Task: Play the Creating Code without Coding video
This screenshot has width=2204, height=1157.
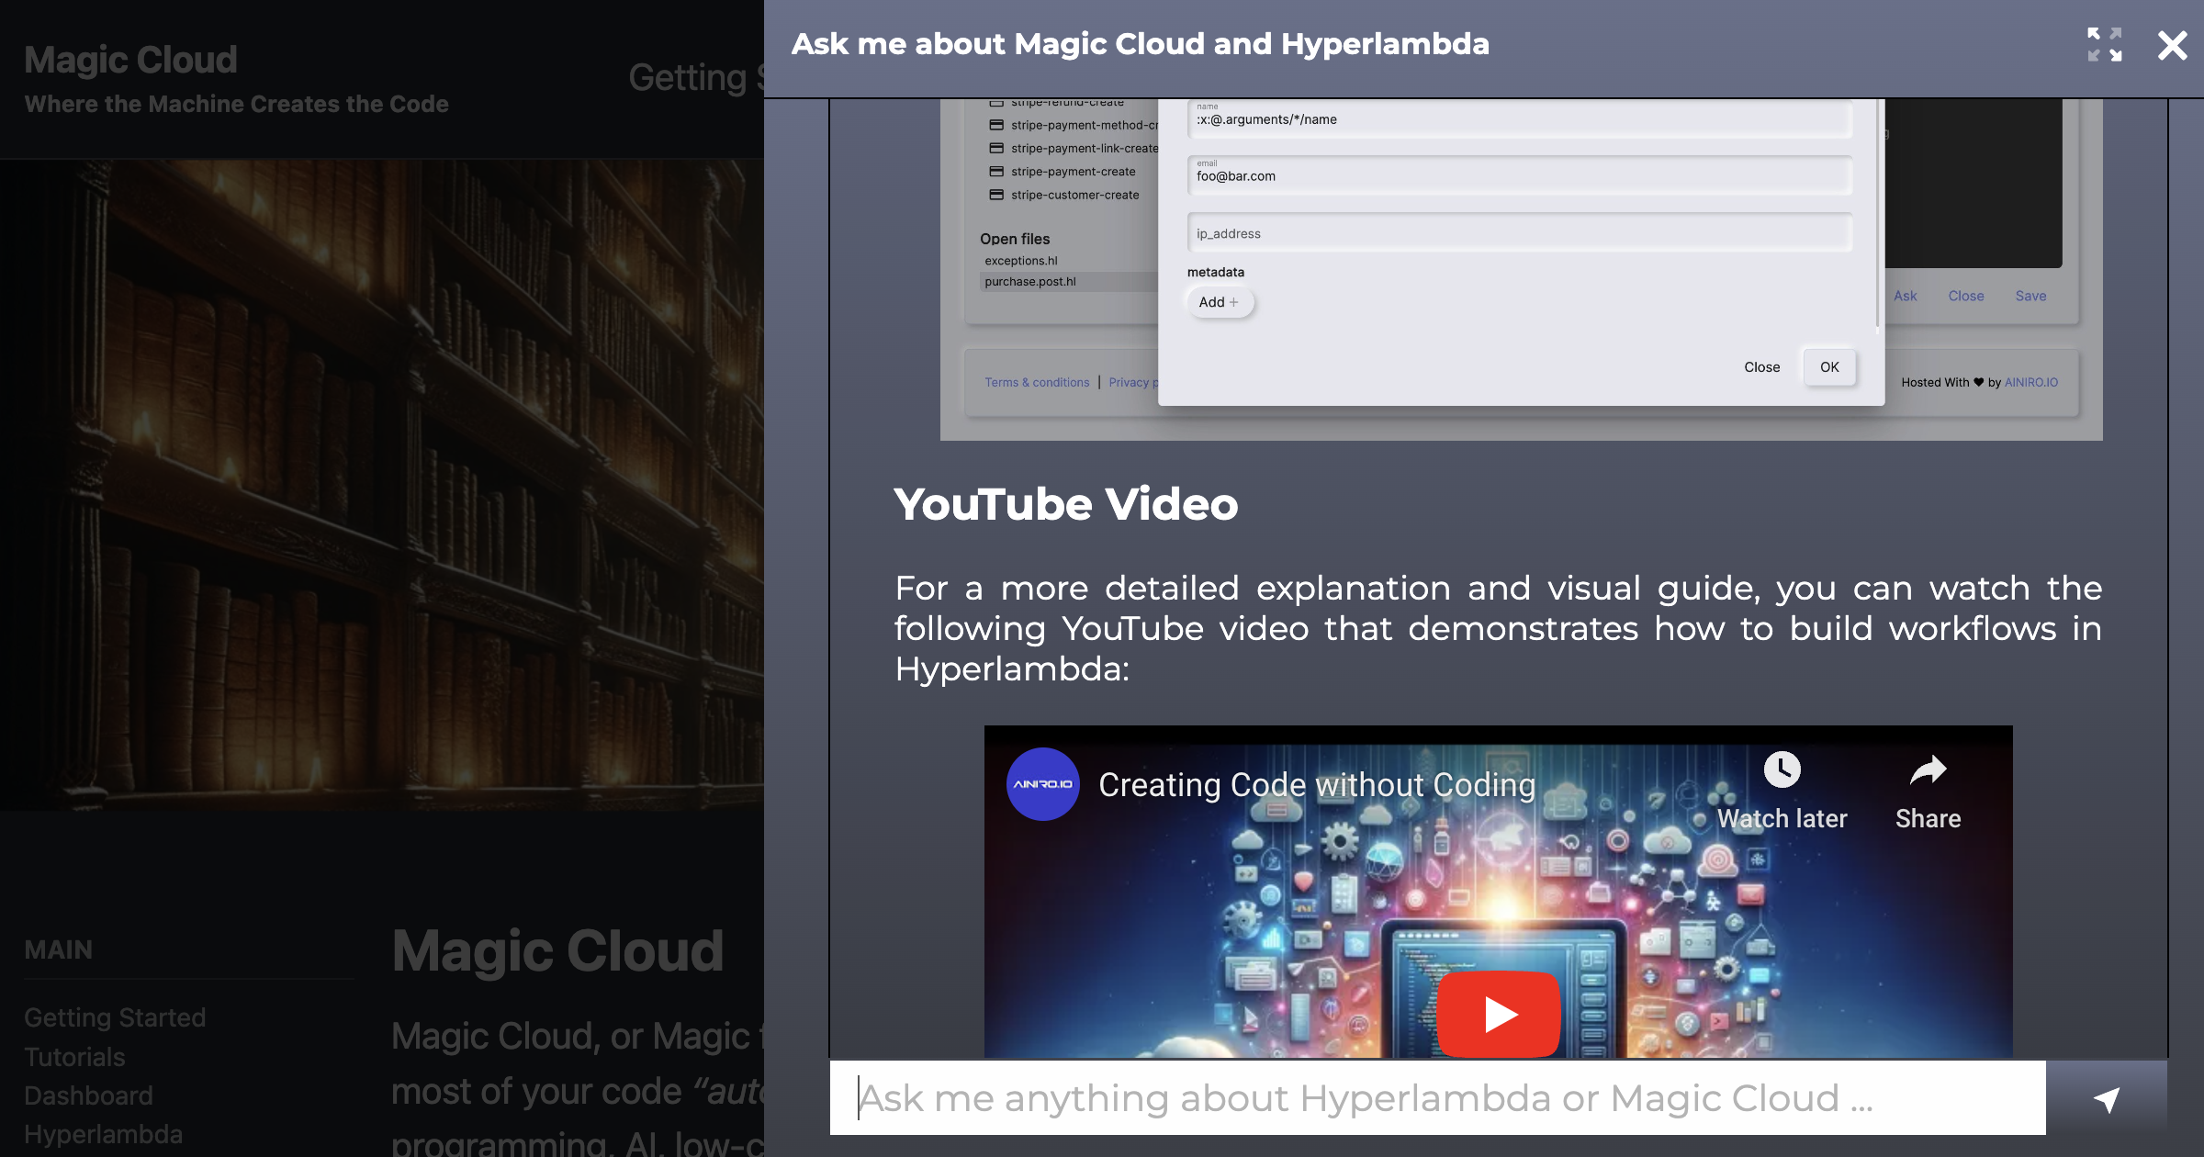Action: coord(1499,1014)
